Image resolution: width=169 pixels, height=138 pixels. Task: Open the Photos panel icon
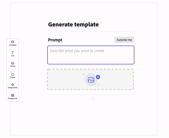point(13,63)
